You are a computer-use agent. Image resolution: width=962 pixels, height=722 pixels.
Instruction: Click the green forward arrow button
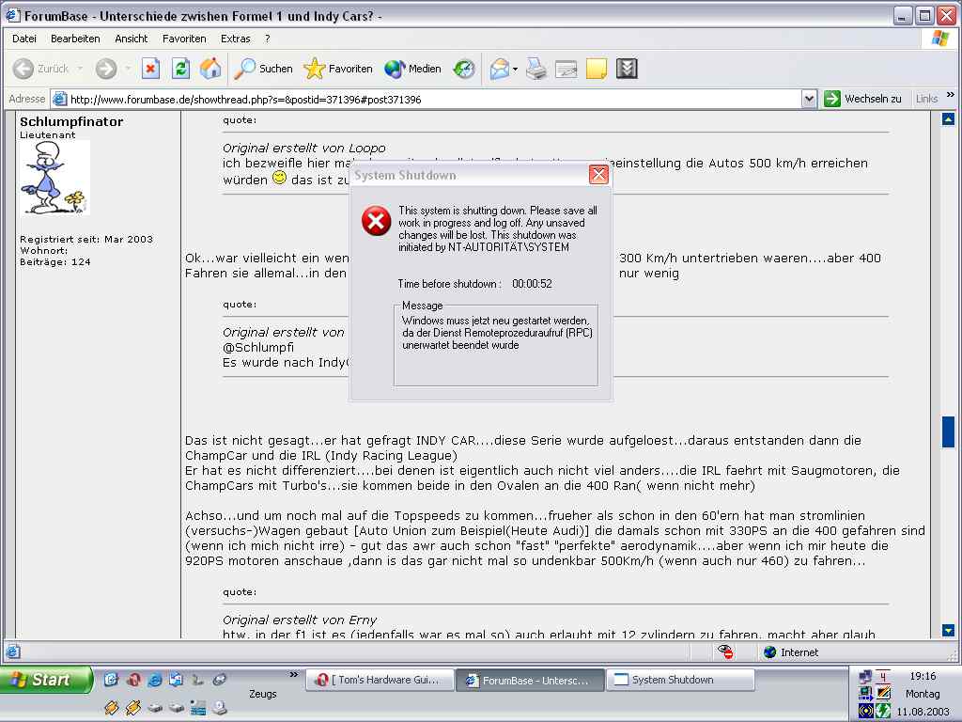(x=105, y=69)
